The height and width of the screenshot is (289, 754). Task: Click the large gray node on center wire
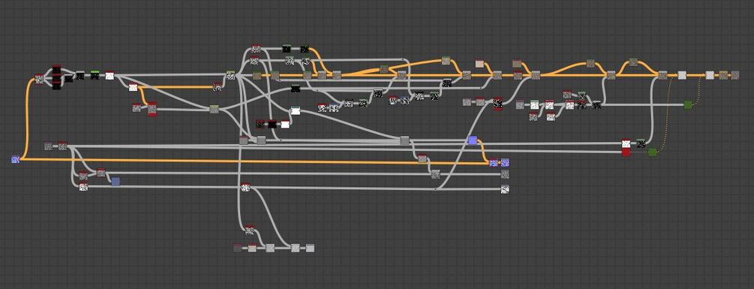point(405,140)
